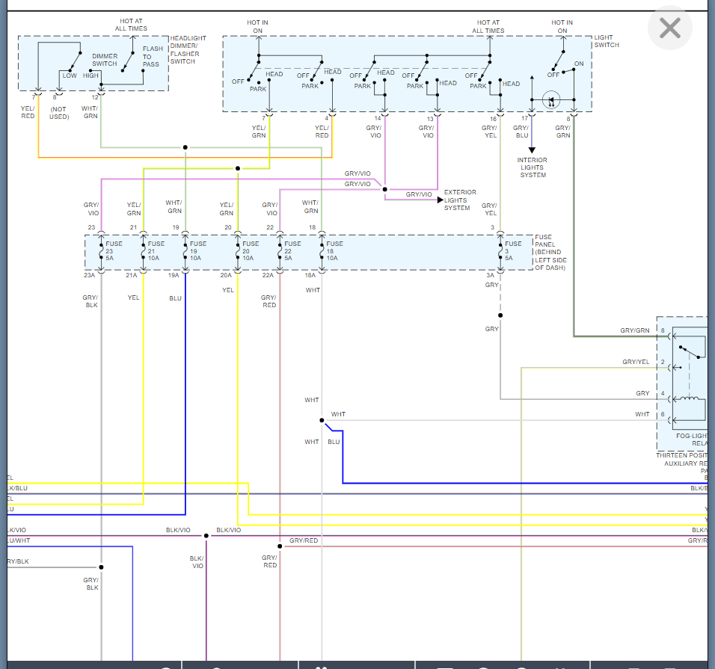The image size is (715, 669).
Task: Click the Light Switch component label
Action: coord(607,41)
